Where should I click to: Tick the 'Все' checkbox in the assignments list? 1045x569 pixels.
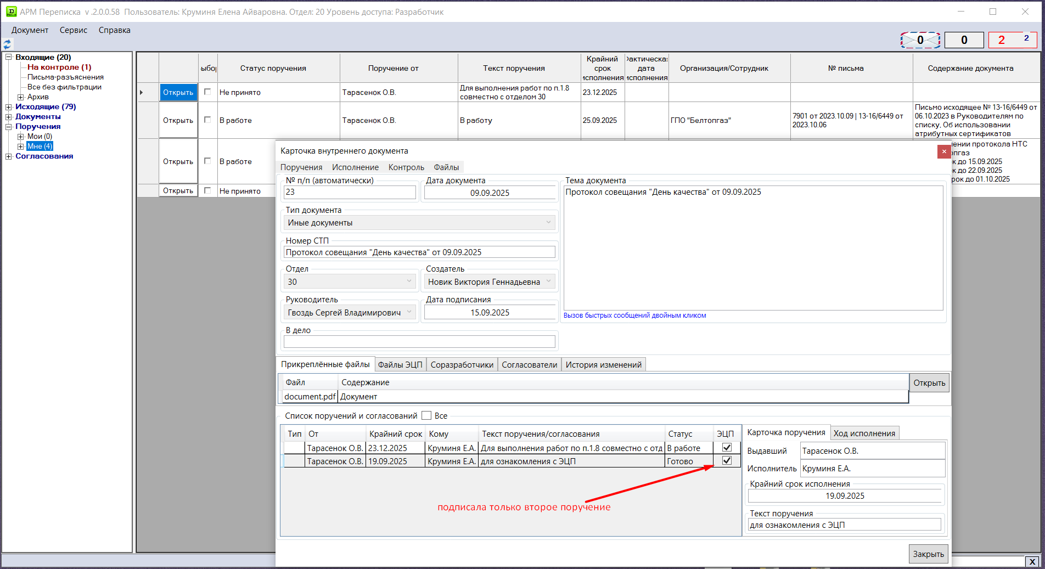[x=426, y=416]
